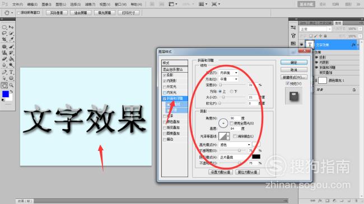Open the 滤镜(T) menu
Image resolution: width=364 pixels, height=204 pixels.
pyautogui.click(x=90, y=4)
